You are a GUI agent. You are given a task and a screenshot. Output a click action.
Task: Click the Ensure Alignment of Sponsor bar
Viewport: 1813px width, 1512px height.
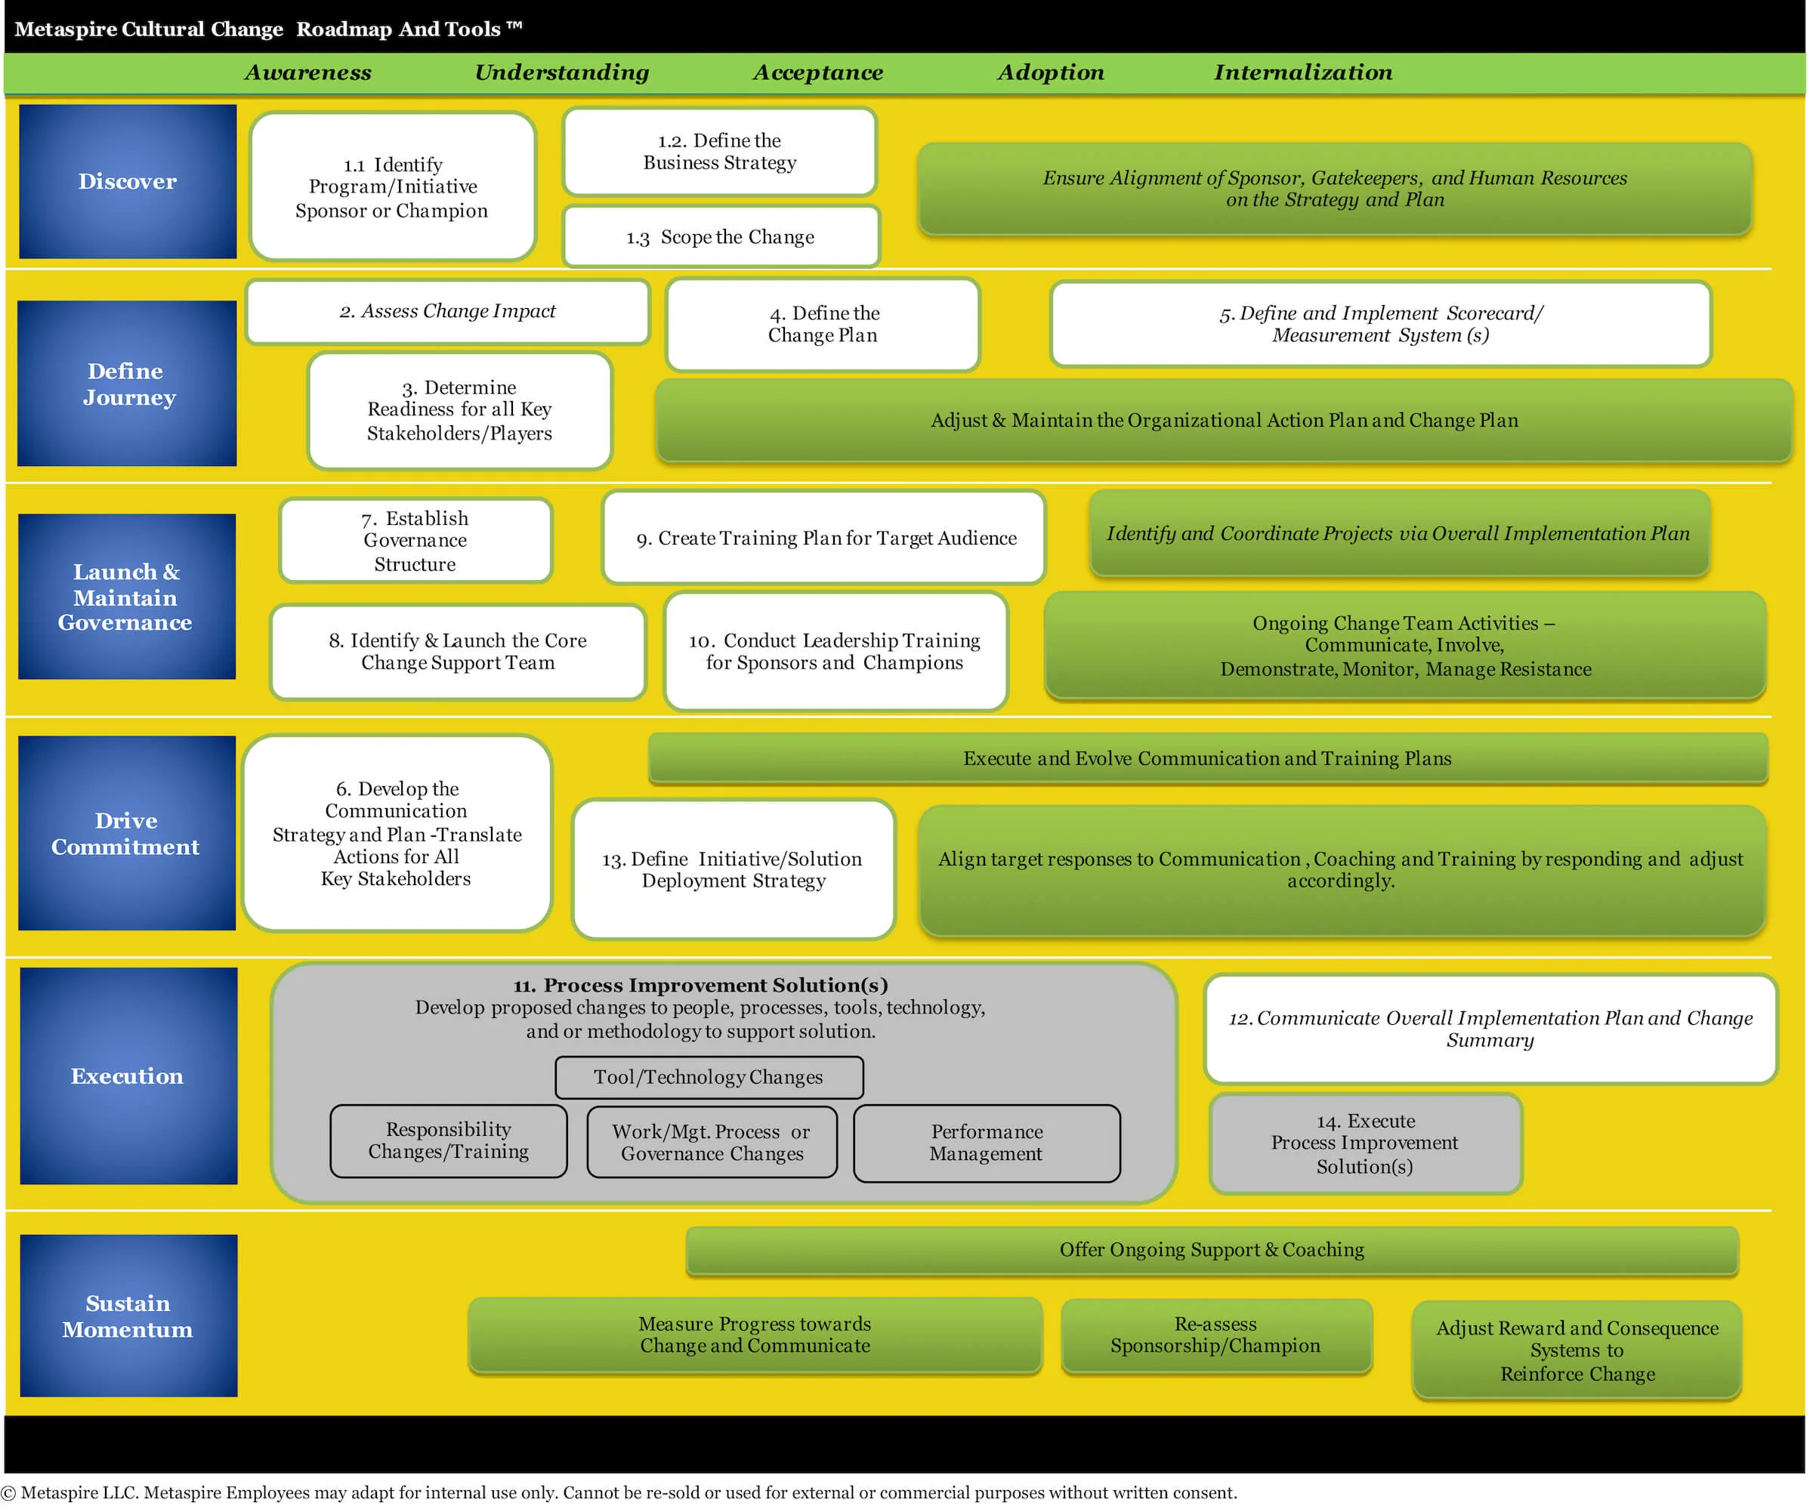click(1335, 189)
